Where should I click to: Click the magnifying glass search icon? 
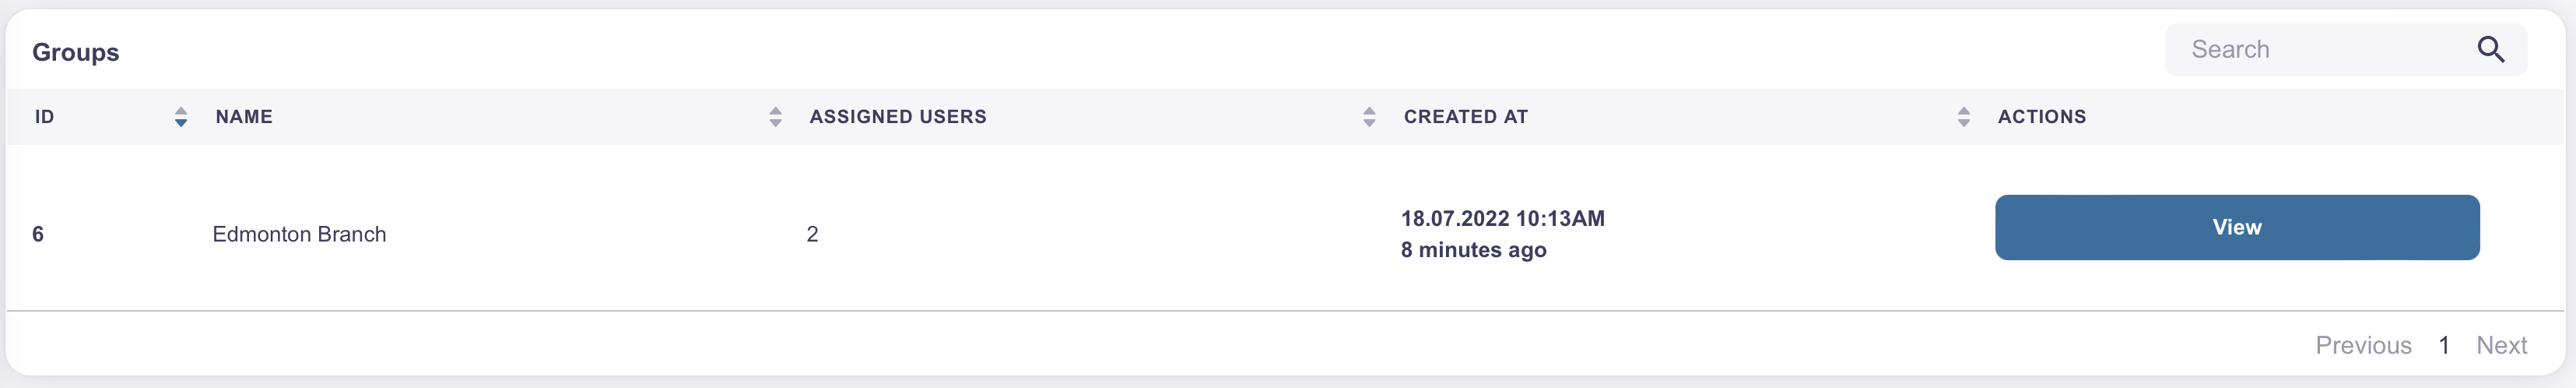point(2490,49)
